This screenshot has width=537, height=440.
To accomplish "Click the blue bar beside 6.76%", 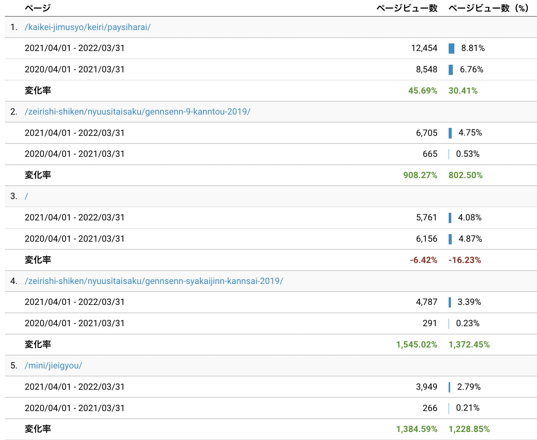I will tap(451, 70).
